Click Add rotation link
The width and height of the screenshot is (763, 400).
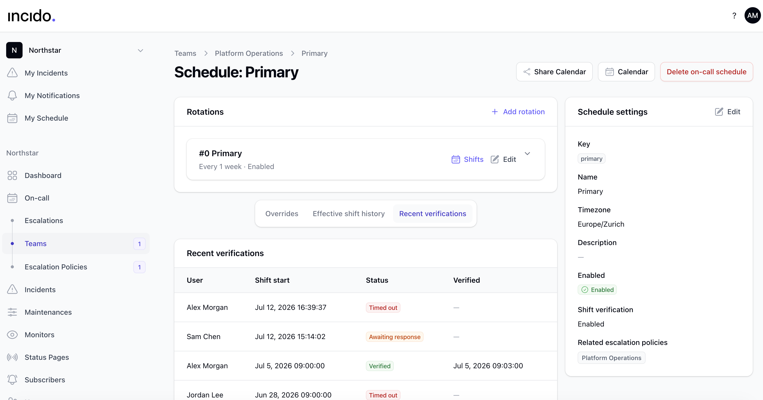(518, 112)
